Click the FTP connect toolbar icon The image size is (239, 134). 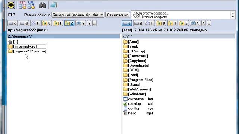[x=22, y=5]
